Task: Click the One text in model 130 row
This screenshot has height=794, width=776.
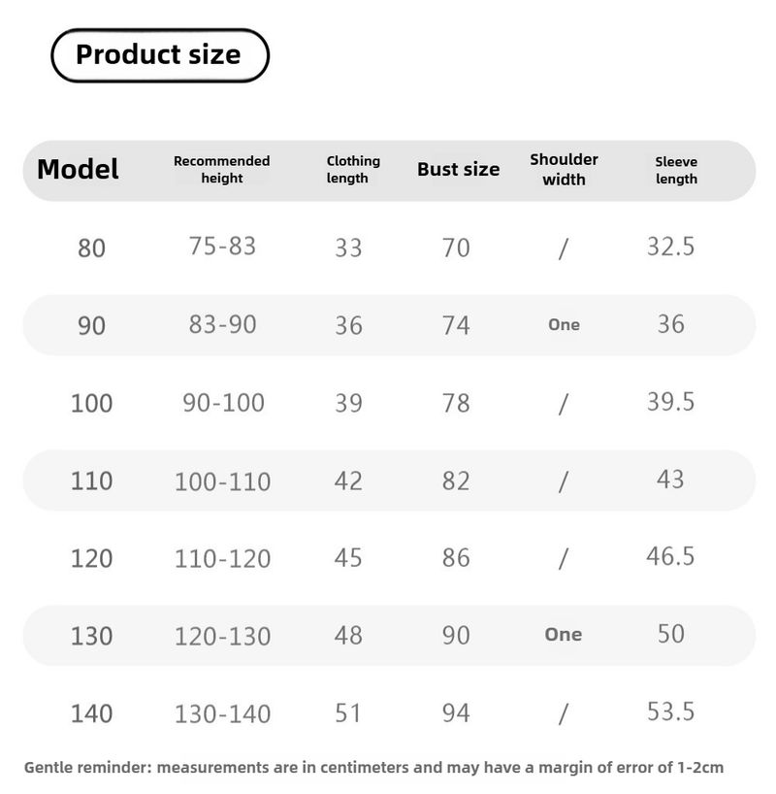Action: click(x=564, y=635)
